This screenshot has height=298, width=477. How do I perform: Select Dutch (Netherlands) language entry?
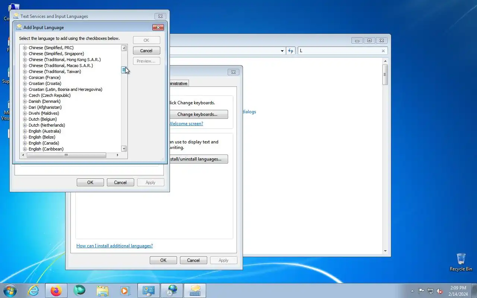tap(47, 125)
